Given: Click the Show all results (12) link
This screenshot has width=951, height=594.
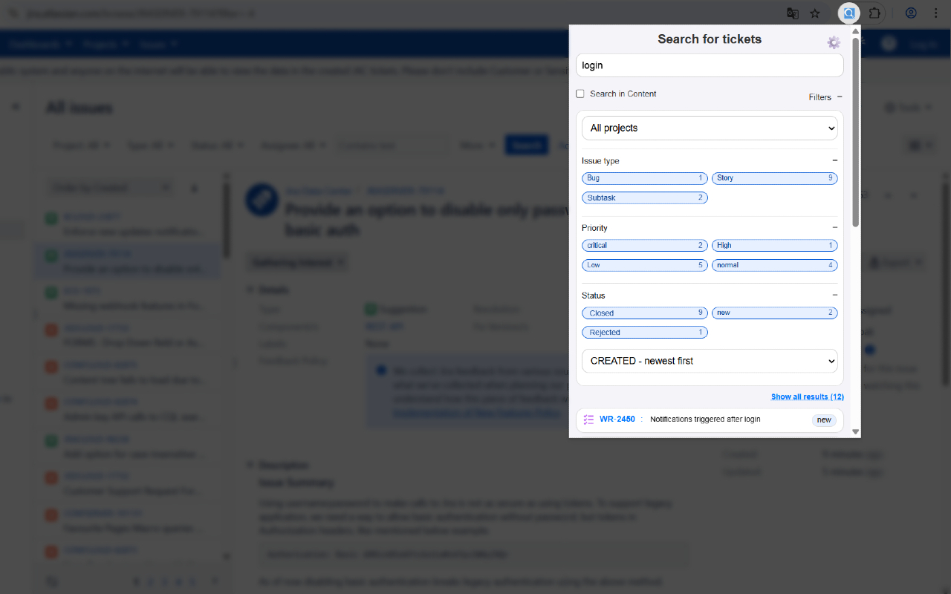Looking at the screenshot, I should [x=808, y=396].
